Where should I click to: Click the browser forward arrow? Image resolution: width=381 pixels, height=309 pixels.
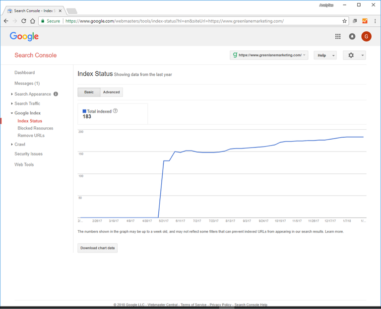(15, 21)
